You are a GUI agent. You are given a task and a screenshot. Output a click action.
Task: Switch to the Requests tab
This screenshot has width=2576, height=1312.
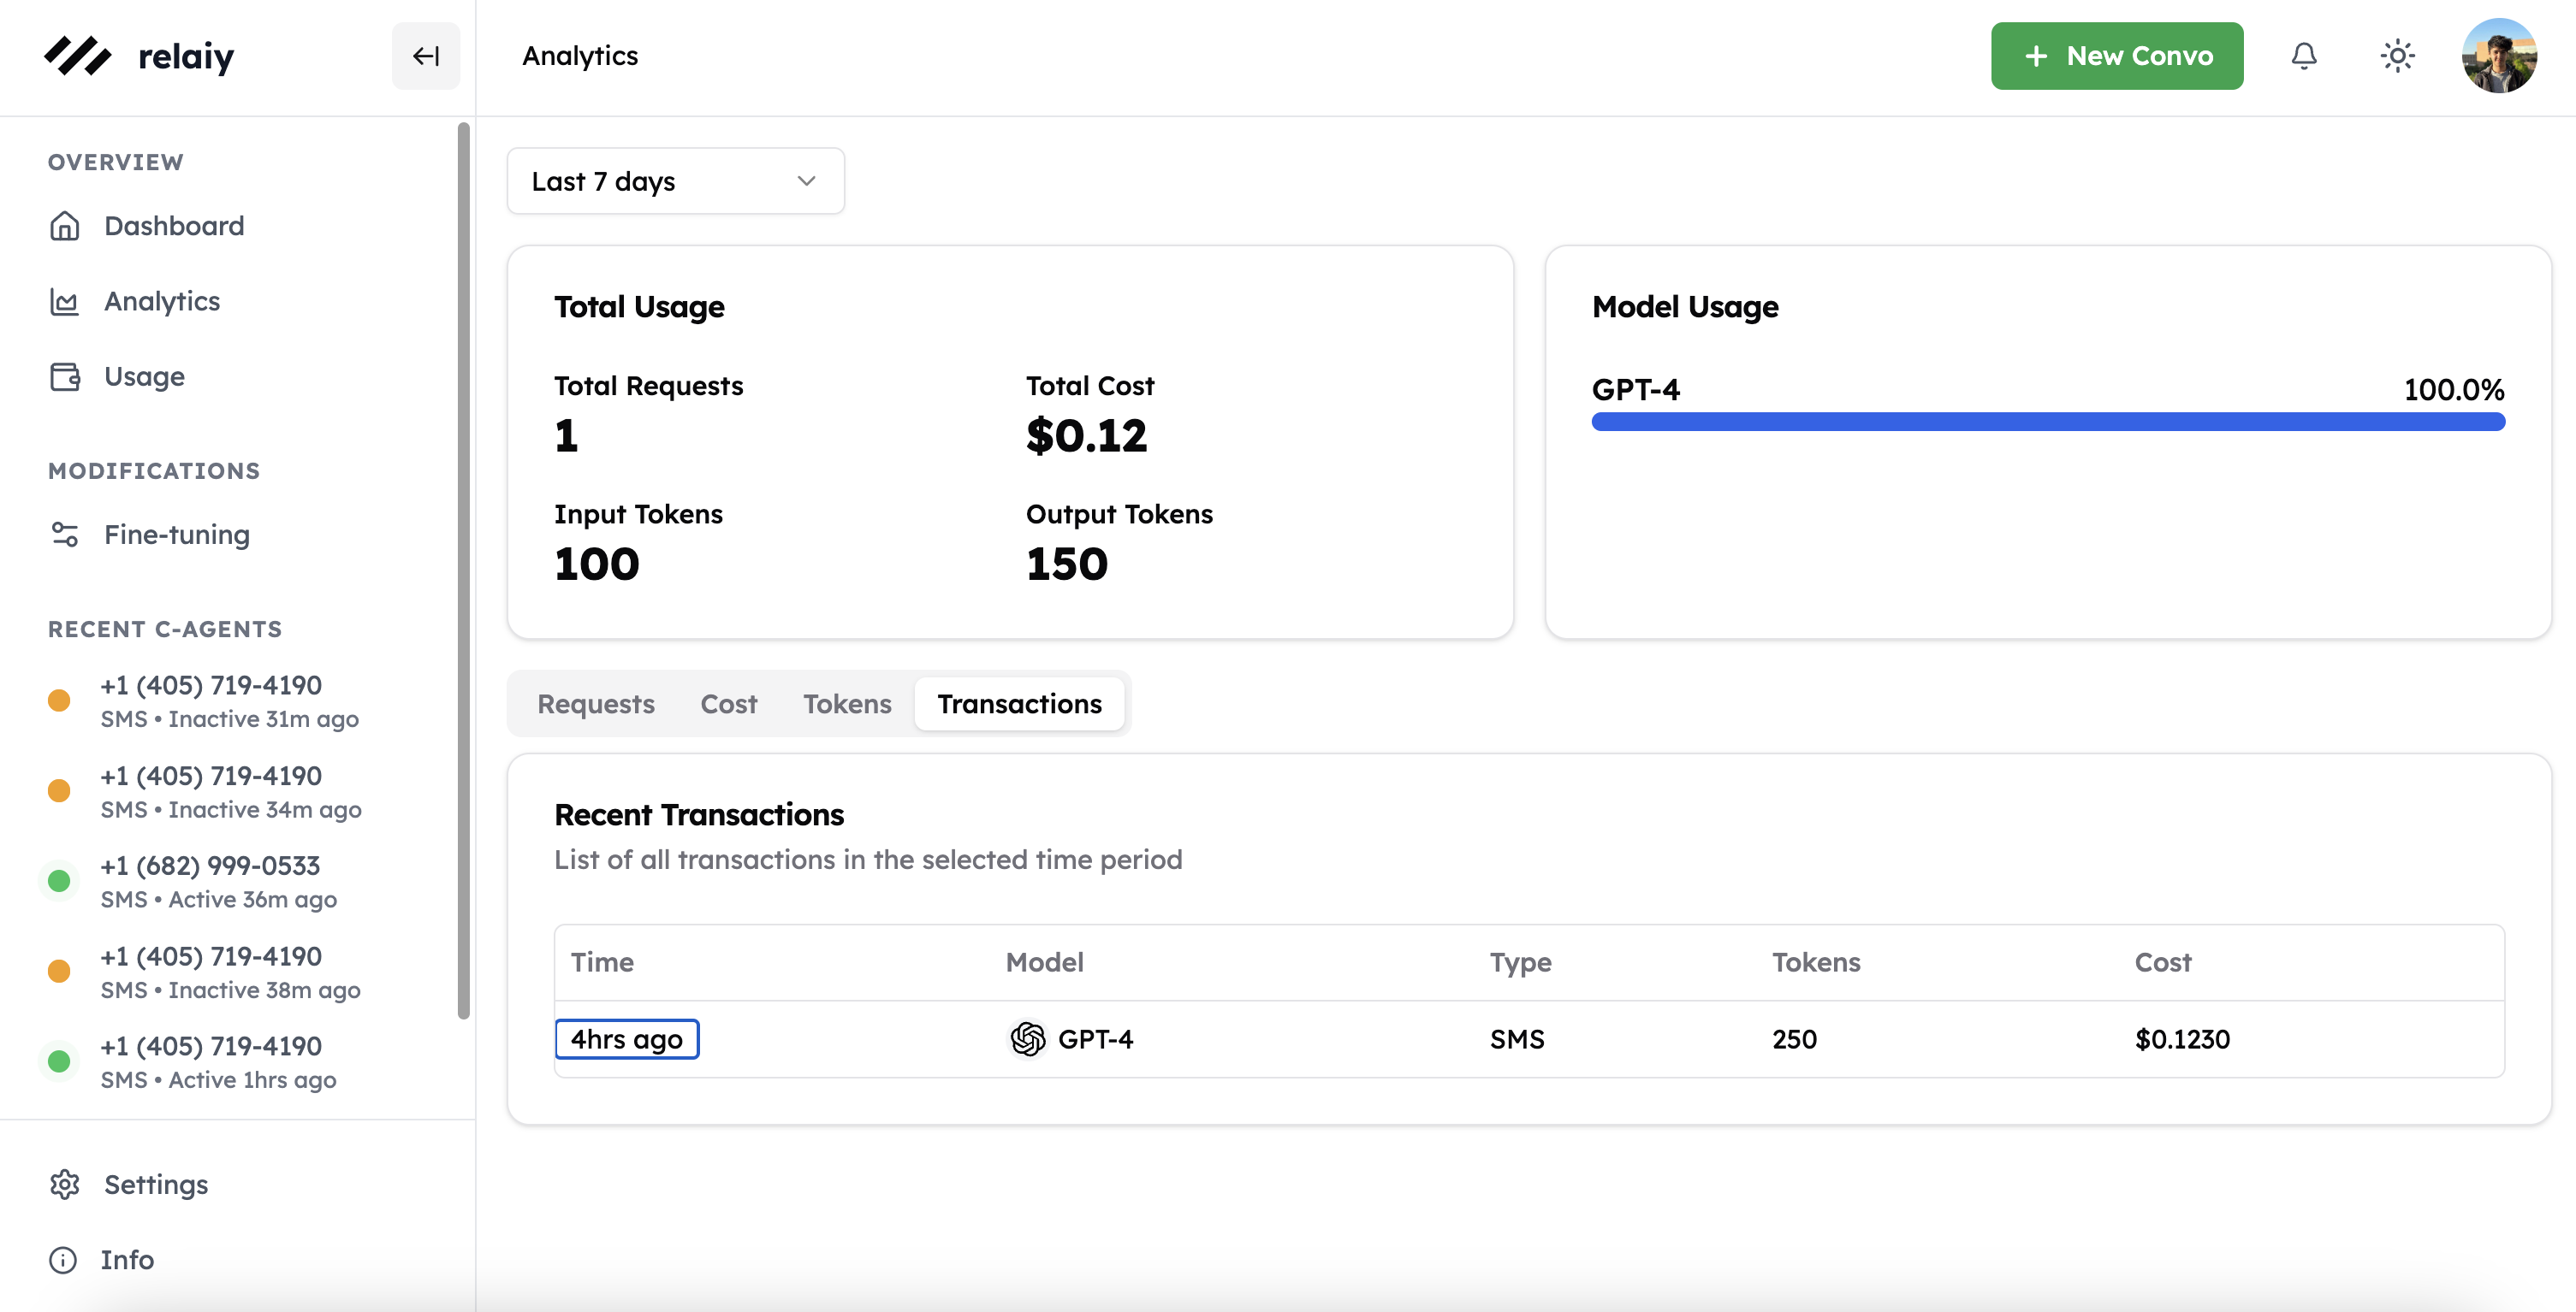click(596, 703)
